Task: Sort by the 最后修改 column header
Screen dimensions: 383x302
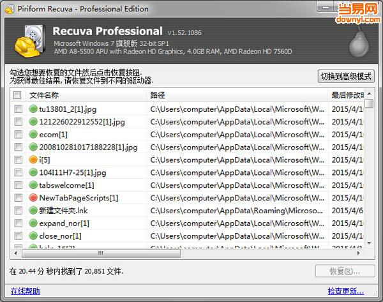Action: tap(346, 95)
